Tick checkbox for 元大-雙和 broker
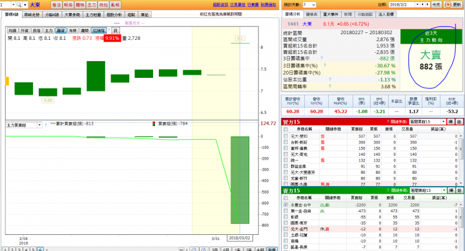 pos(285,136)
